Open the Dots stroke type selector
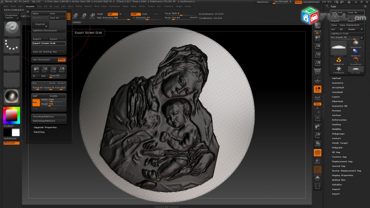Image resolution: width=370 pixels, height=208 pixels. coord(11,45)
